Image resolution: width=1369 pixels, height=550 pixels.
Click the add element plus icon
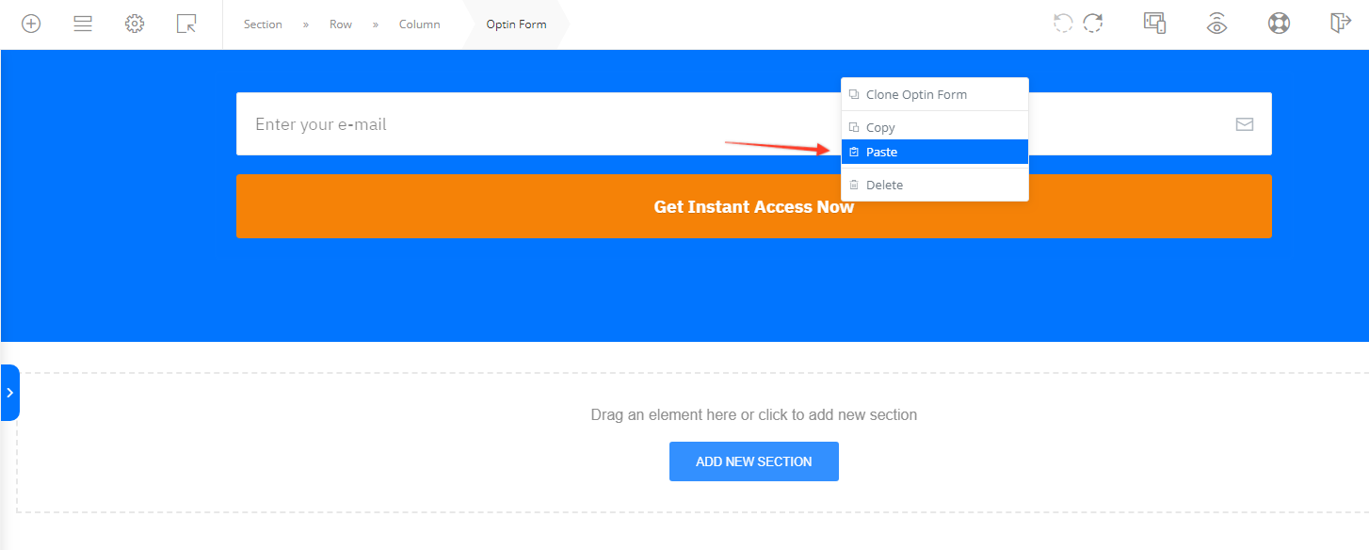31,24
